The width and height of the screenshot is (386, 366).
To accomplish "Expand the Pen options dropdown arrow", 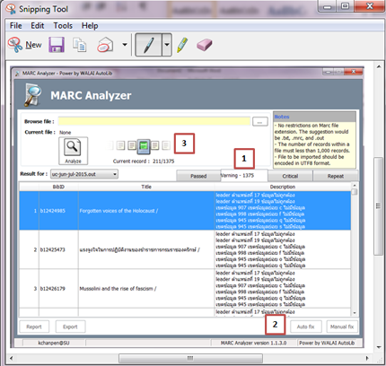I will (167, 45).
